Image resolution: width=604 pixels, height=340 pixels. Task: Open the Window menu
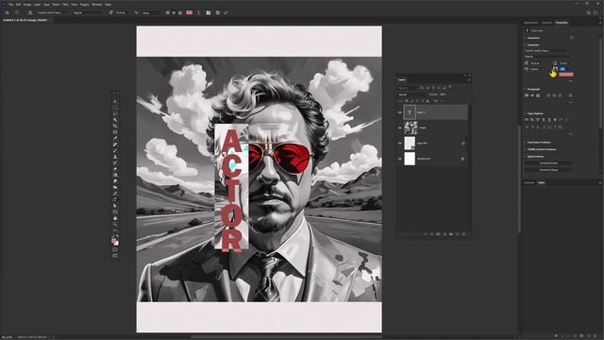pyautogui.click(x=97, y=5)
